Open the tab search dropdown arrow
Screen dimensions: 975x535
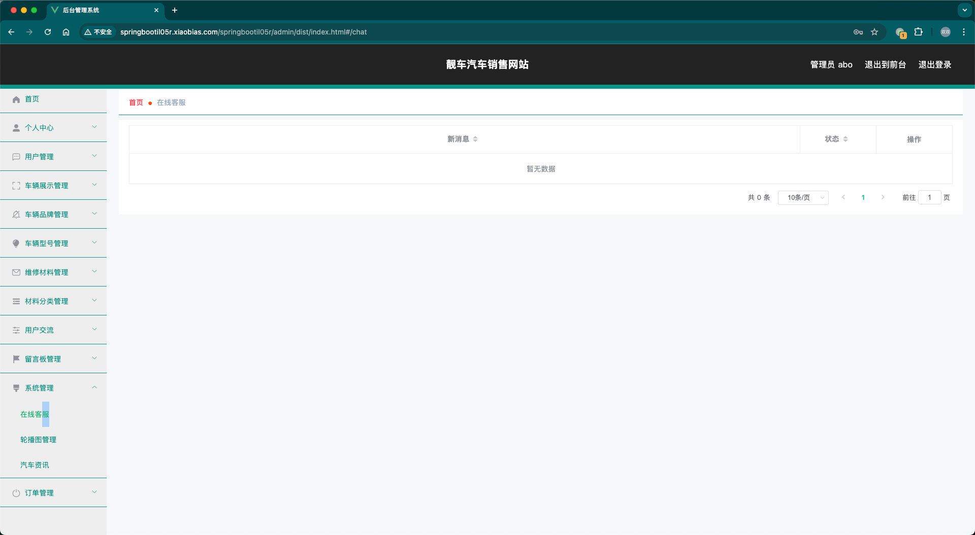(964, 10)
